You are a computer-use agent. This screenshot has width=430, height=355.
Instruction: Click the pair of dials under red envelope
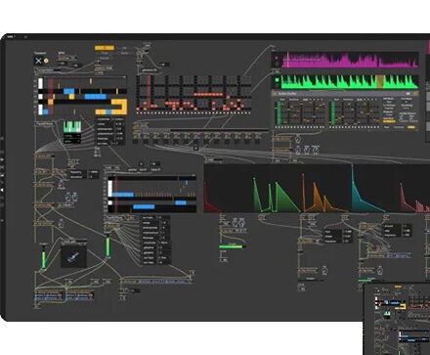coord(238,223)
